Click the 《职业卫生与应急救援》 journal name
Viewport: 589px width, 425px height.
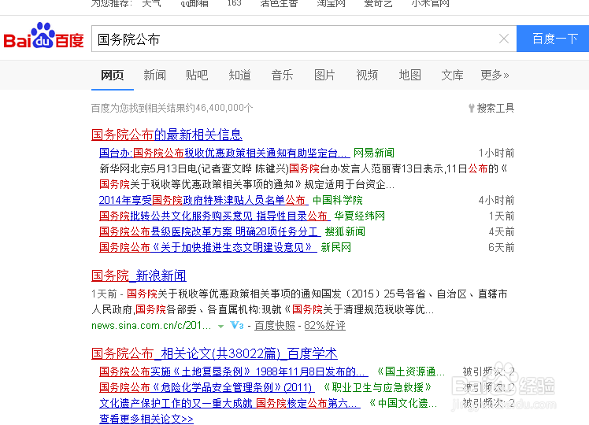tap(376, 387)
